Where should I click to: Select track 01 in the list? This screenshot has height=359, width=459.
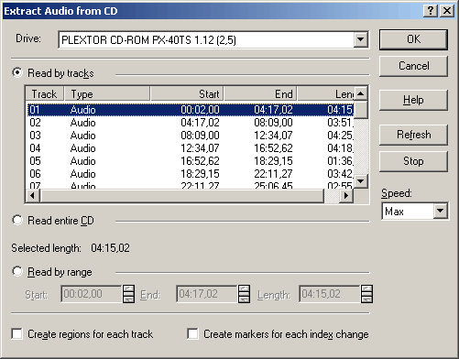[190, 110]
